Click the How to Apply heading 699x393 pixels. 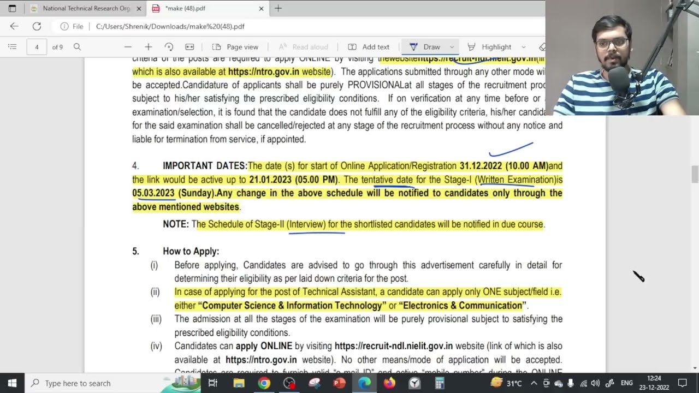pos(191,252)
